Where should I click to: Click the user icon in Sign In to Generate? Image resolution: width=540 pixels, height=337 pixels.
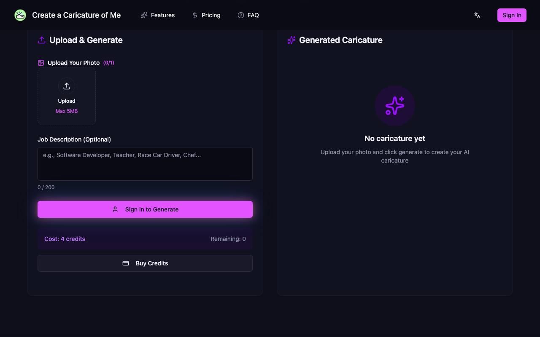(115, 209)
